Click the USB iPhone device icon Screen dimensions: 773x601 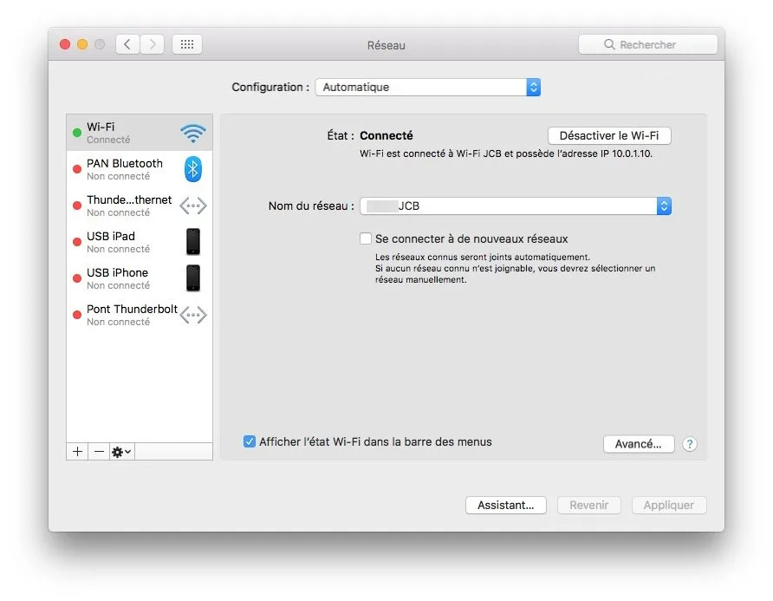(192, 278)
